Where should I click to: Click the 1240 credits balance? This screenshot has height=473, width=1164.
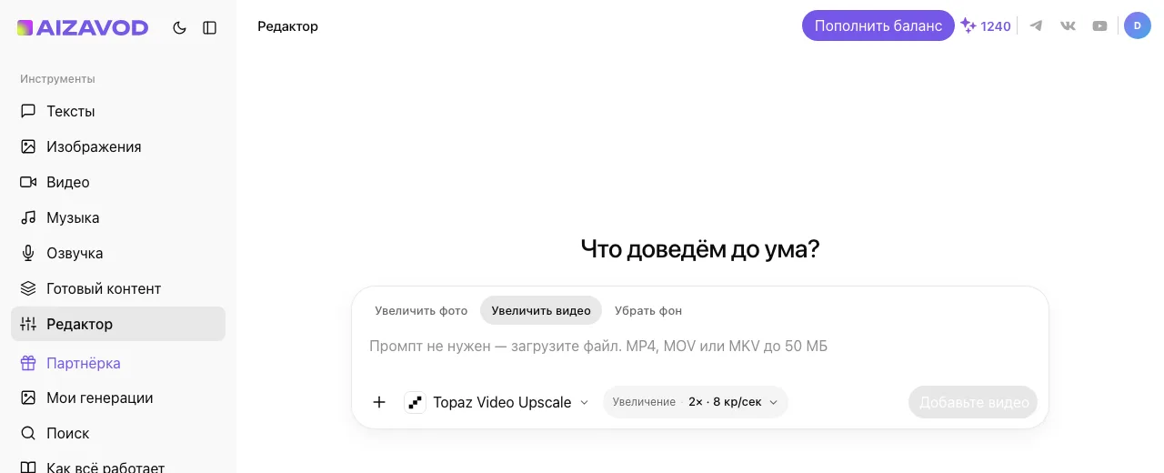point(986,26)
